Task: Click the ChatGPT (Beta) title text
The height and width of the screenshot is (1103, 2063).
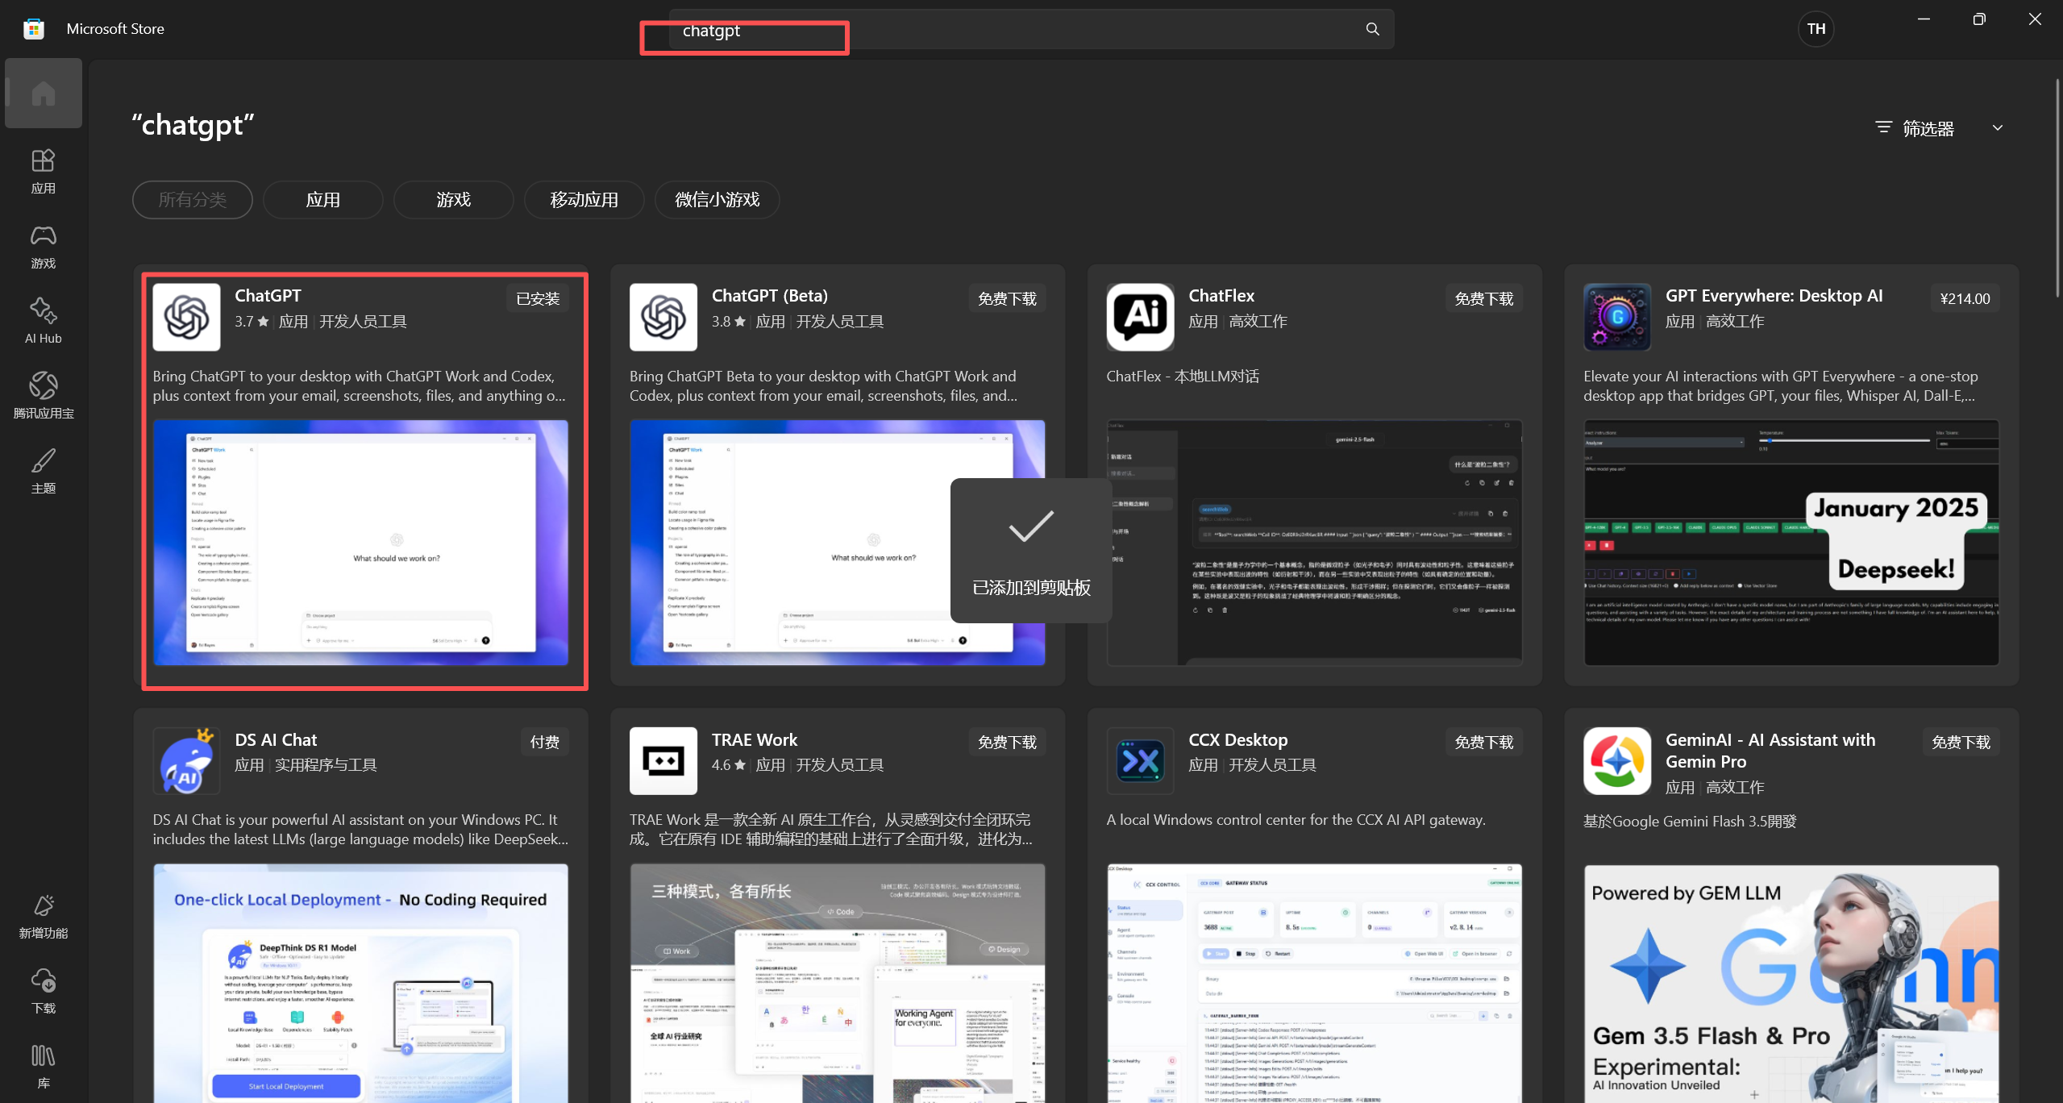Action: coord(770,296)
